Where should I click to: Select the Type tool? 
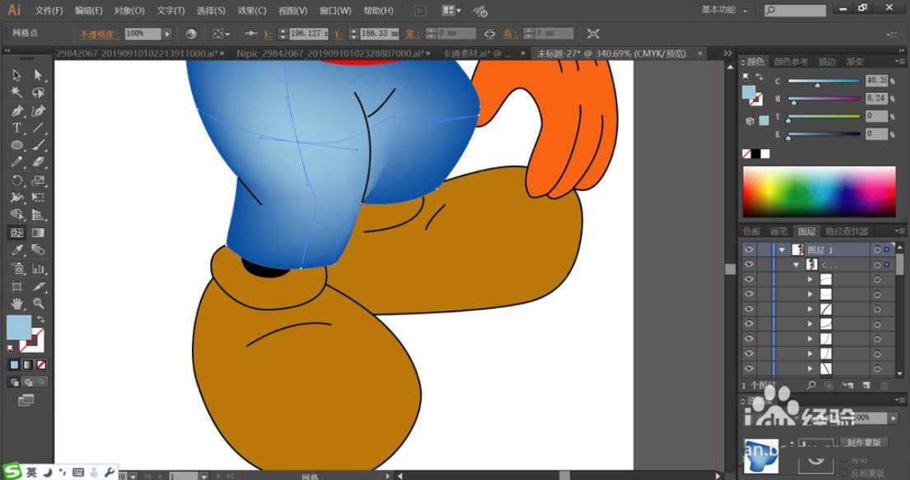pyautogui.click(x=16, y=128)
